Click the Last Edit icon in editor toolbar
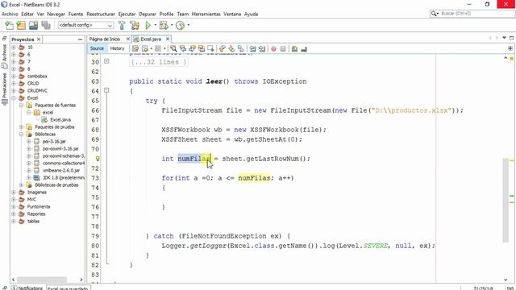Screen dimensions: 516x290 click(x=135, y=48)
